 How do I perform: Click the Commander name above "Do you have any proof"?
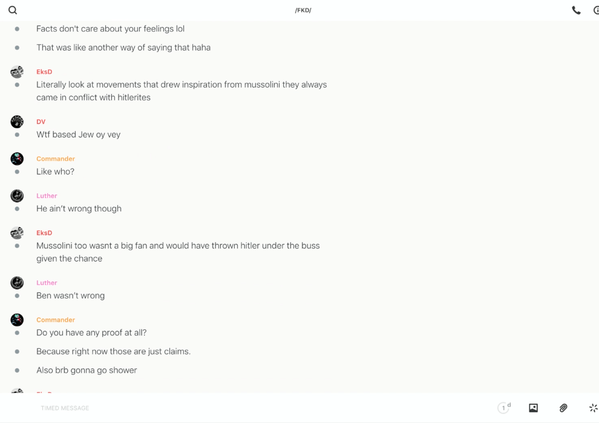click(x=56, y=320)
